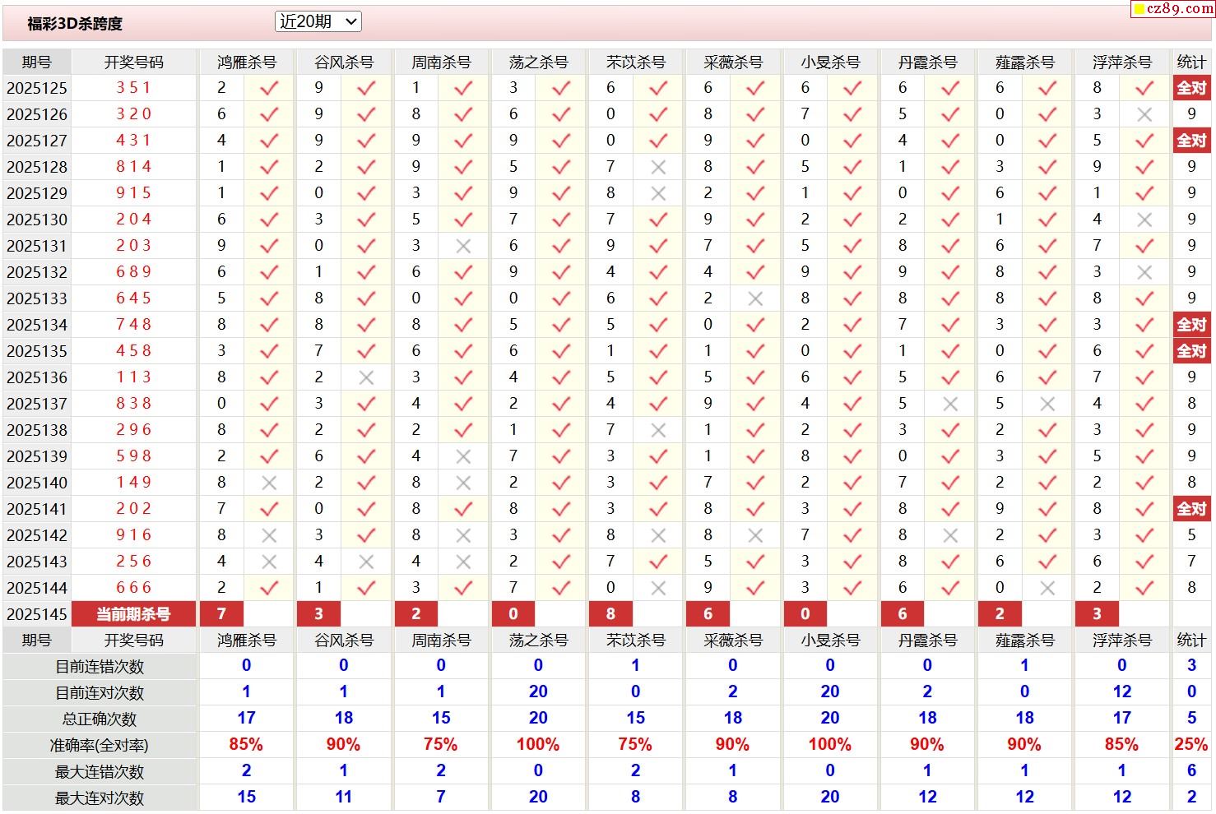Click 浮萍杀号 X mark in row 2025126
Screen dimensions: 1216x814
[x=1144, y=114]
